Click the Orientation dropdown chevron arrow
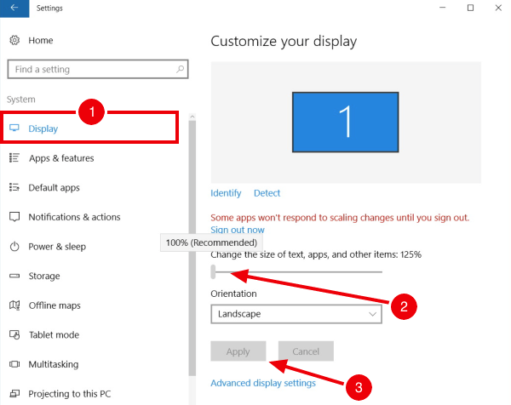This screenshot has width=511, height=405. (372, 314)
